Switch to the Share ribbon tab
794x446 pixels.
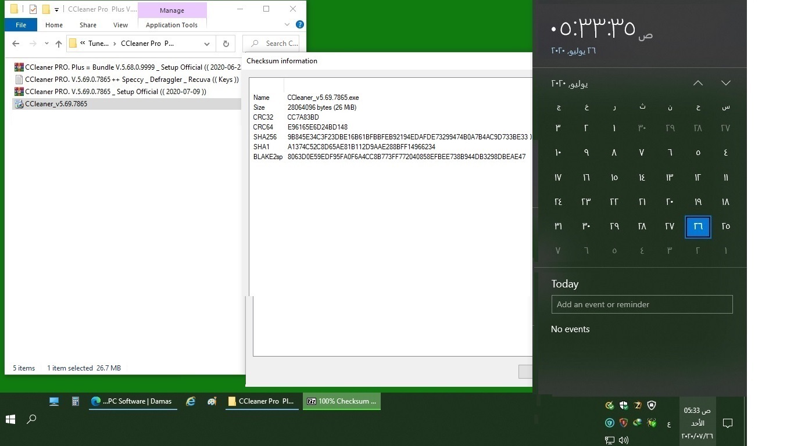pyautogui.click(x=88, y=25)
